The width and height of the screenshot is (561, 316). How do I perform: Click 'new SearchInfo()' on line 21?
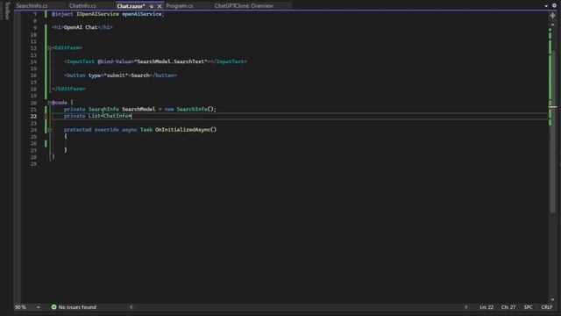(x=189, y=109)
